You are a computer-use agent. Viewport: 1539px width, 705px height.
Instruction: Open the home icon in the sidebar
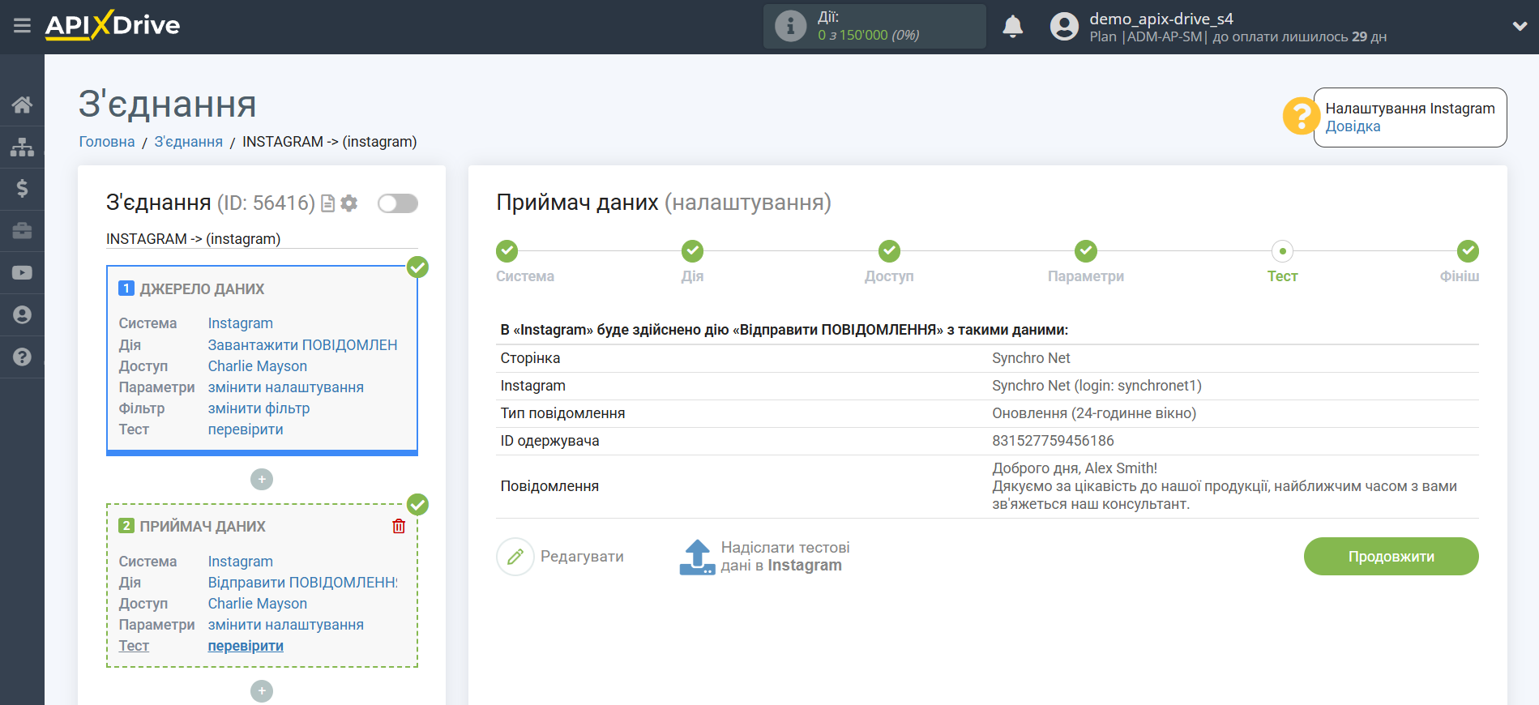coord(22,105)
